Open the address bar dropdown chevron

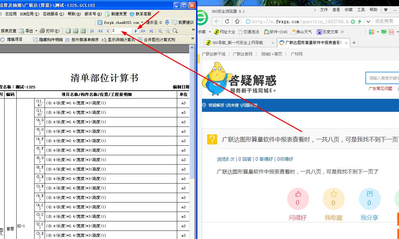click(368, 22)
